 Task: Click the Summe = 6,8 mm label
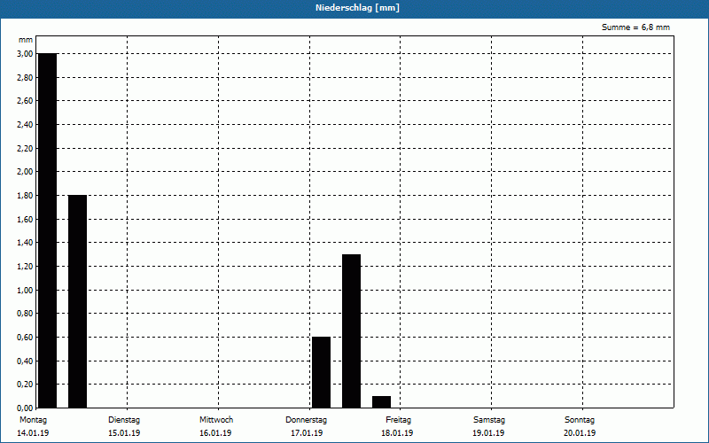pos(635,27)
